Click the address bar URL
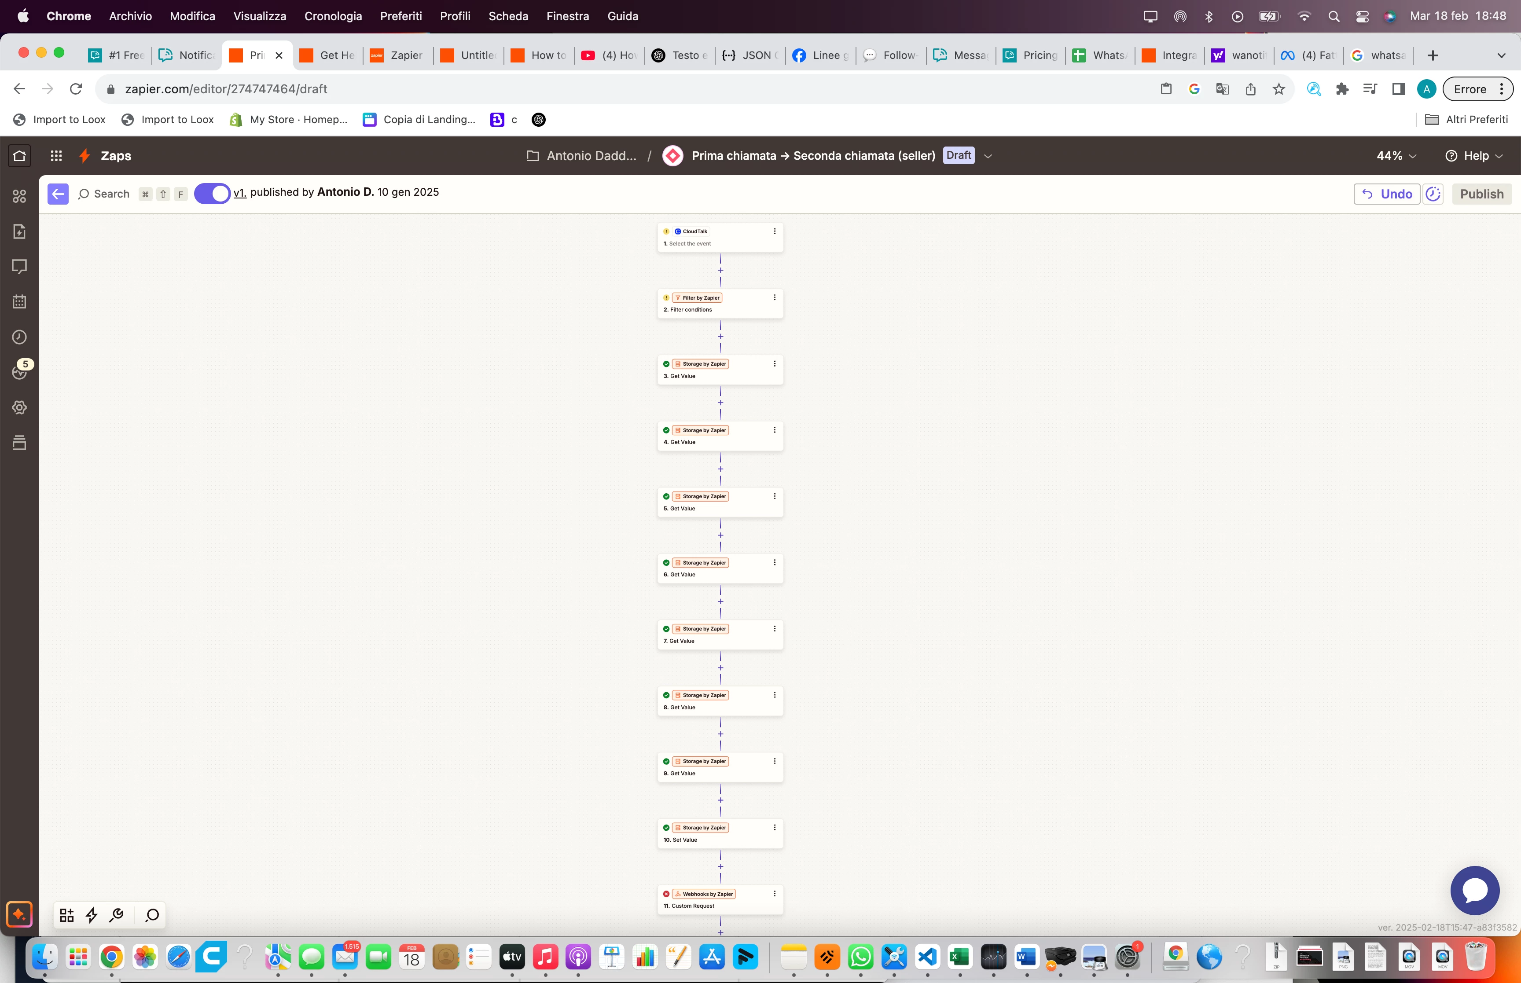The width and height of the screenshot is (1521, 983). tap(226, 89)
